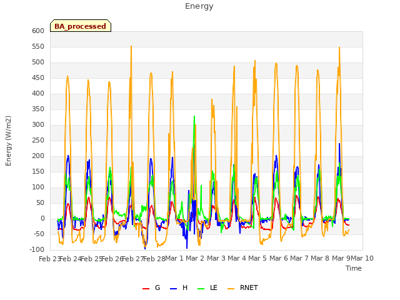Click the orange RNET legend color marker
This screenshot has width=400, height=300.
click(231, 289)
